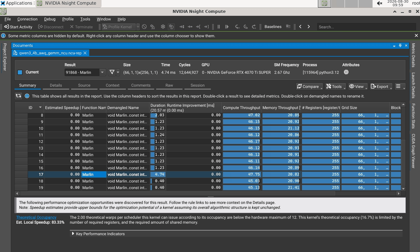The image size is (420, 252).
Task: Click the Documents panel float icon
Action: coord(400,45)
